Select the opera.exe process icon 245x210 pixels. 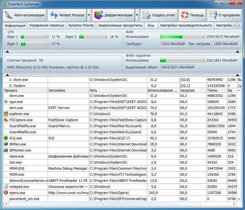5,192
